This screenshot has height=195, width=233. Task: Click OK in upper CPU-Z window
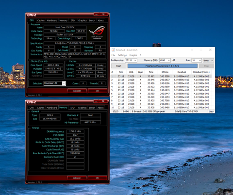98,91
